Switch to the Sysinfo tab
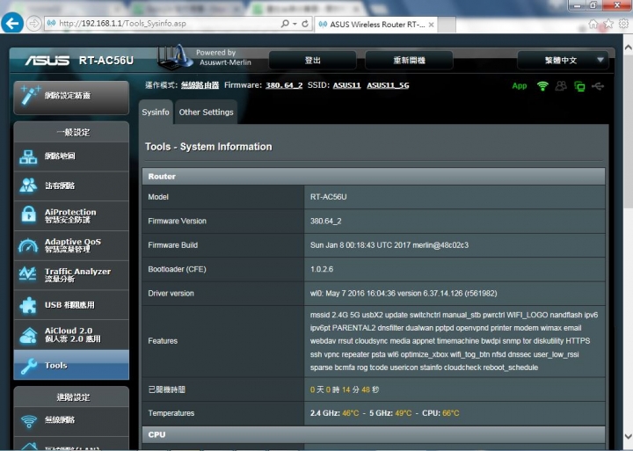633x451 pixels. tap(156, 112)
